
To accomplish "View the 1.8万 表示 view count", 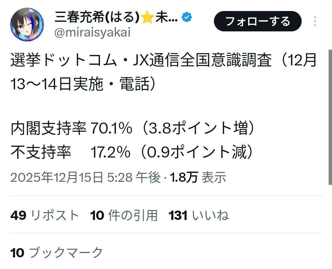I will pyautogui.click(x=198, y=177).
